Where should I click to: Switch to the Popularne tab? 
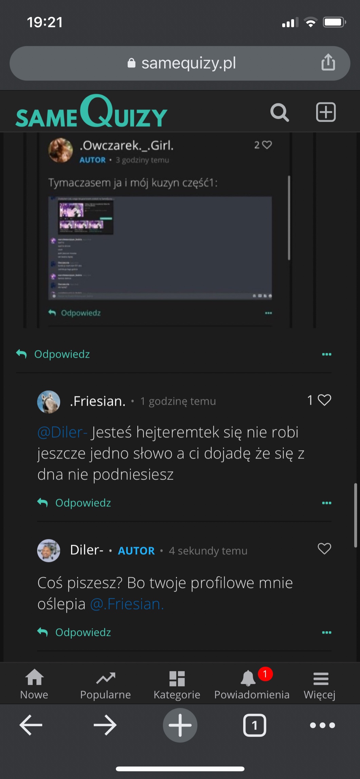pos(105,685)
